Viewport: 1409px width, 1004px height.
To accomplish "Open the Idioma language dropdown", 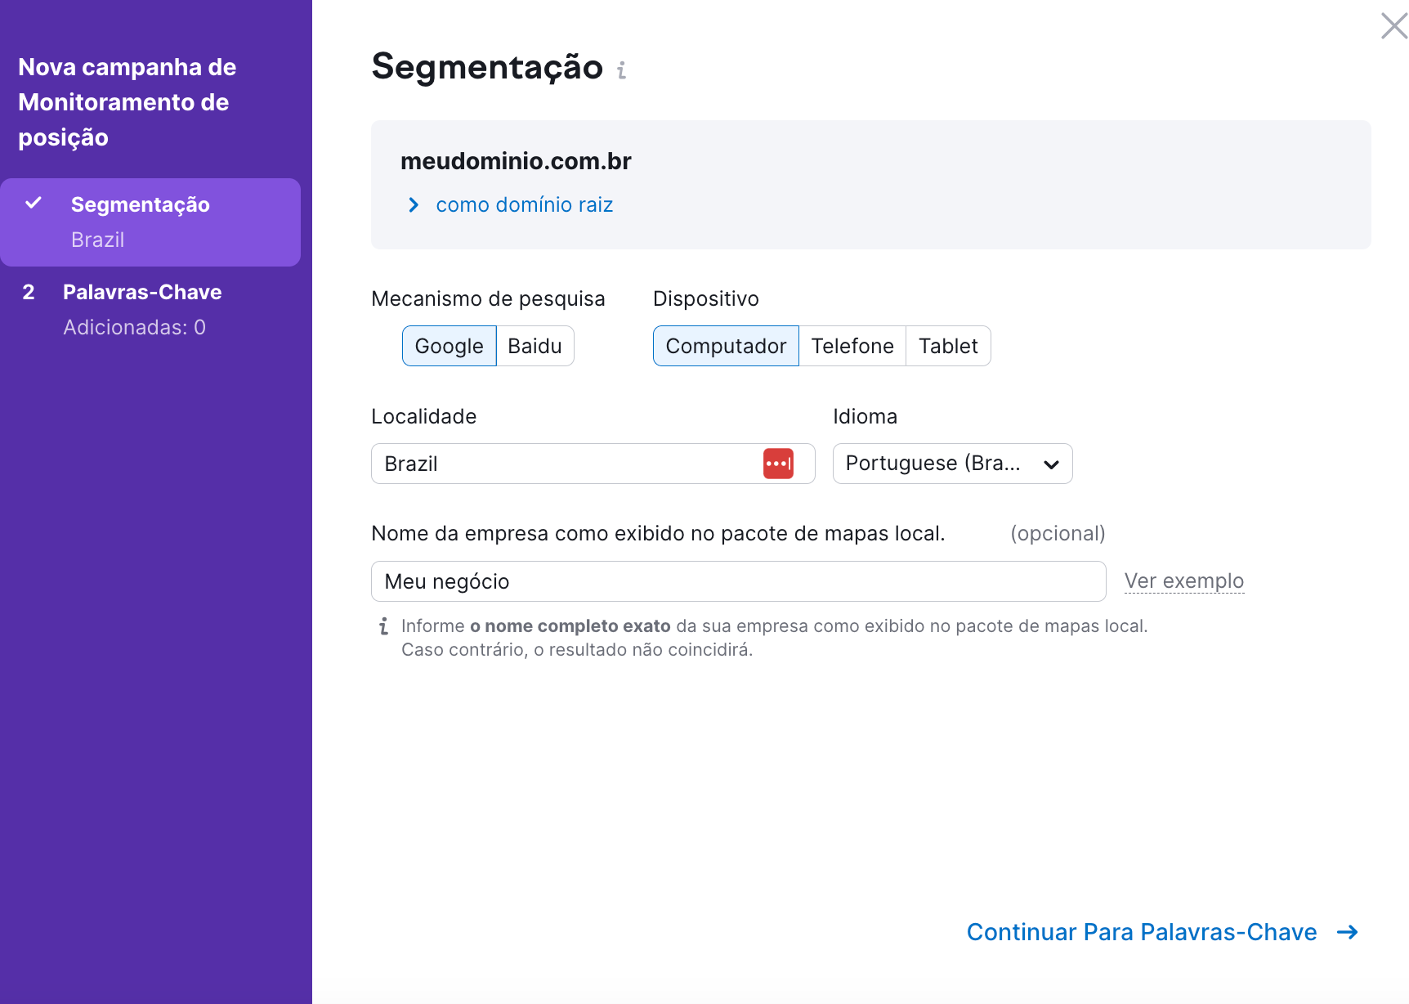I will pyautogui.click(x=951, y=463).
